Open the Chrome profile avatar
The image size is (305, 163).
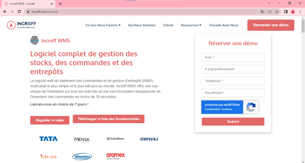(293, 12)
